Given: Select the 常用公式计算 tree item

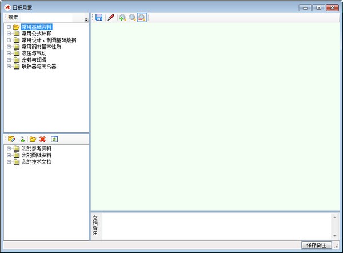Looking at the screenshot, I should coord(37,34).
